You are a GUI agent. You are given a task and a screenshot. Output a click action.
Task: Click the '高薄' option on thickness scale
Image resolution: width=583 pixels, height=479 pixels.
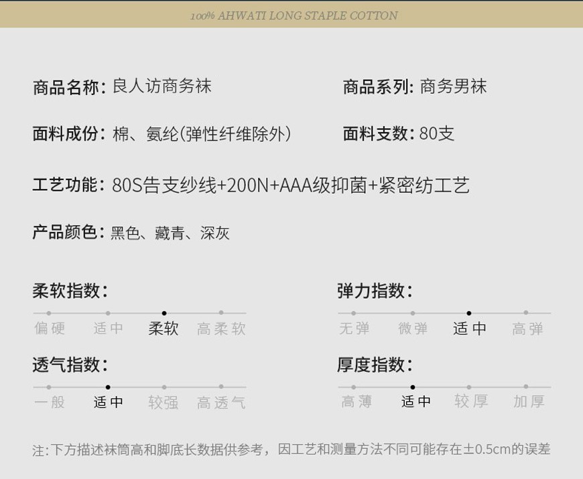[x=357, y=402]
